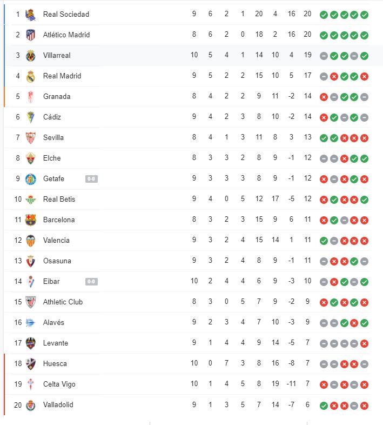The width and height of the screenshot is (383, 425).
Task: Open the Sevilla team link
Action: pos(53,138)
